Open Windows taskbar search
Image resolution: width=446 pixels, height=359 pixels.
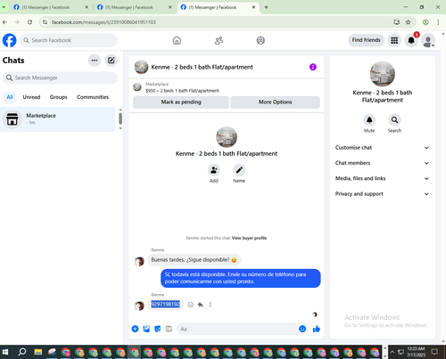click(x=22, y=352)
